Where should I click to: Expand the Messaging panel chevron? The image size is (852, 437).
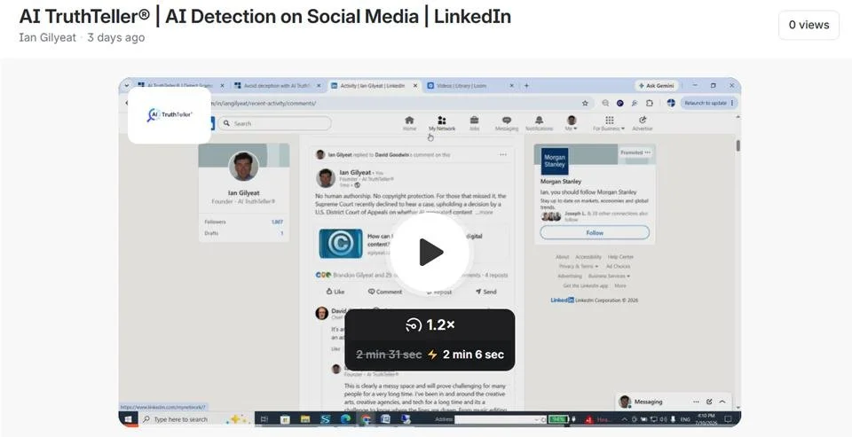pyautogui.click(x=722, y=402)
